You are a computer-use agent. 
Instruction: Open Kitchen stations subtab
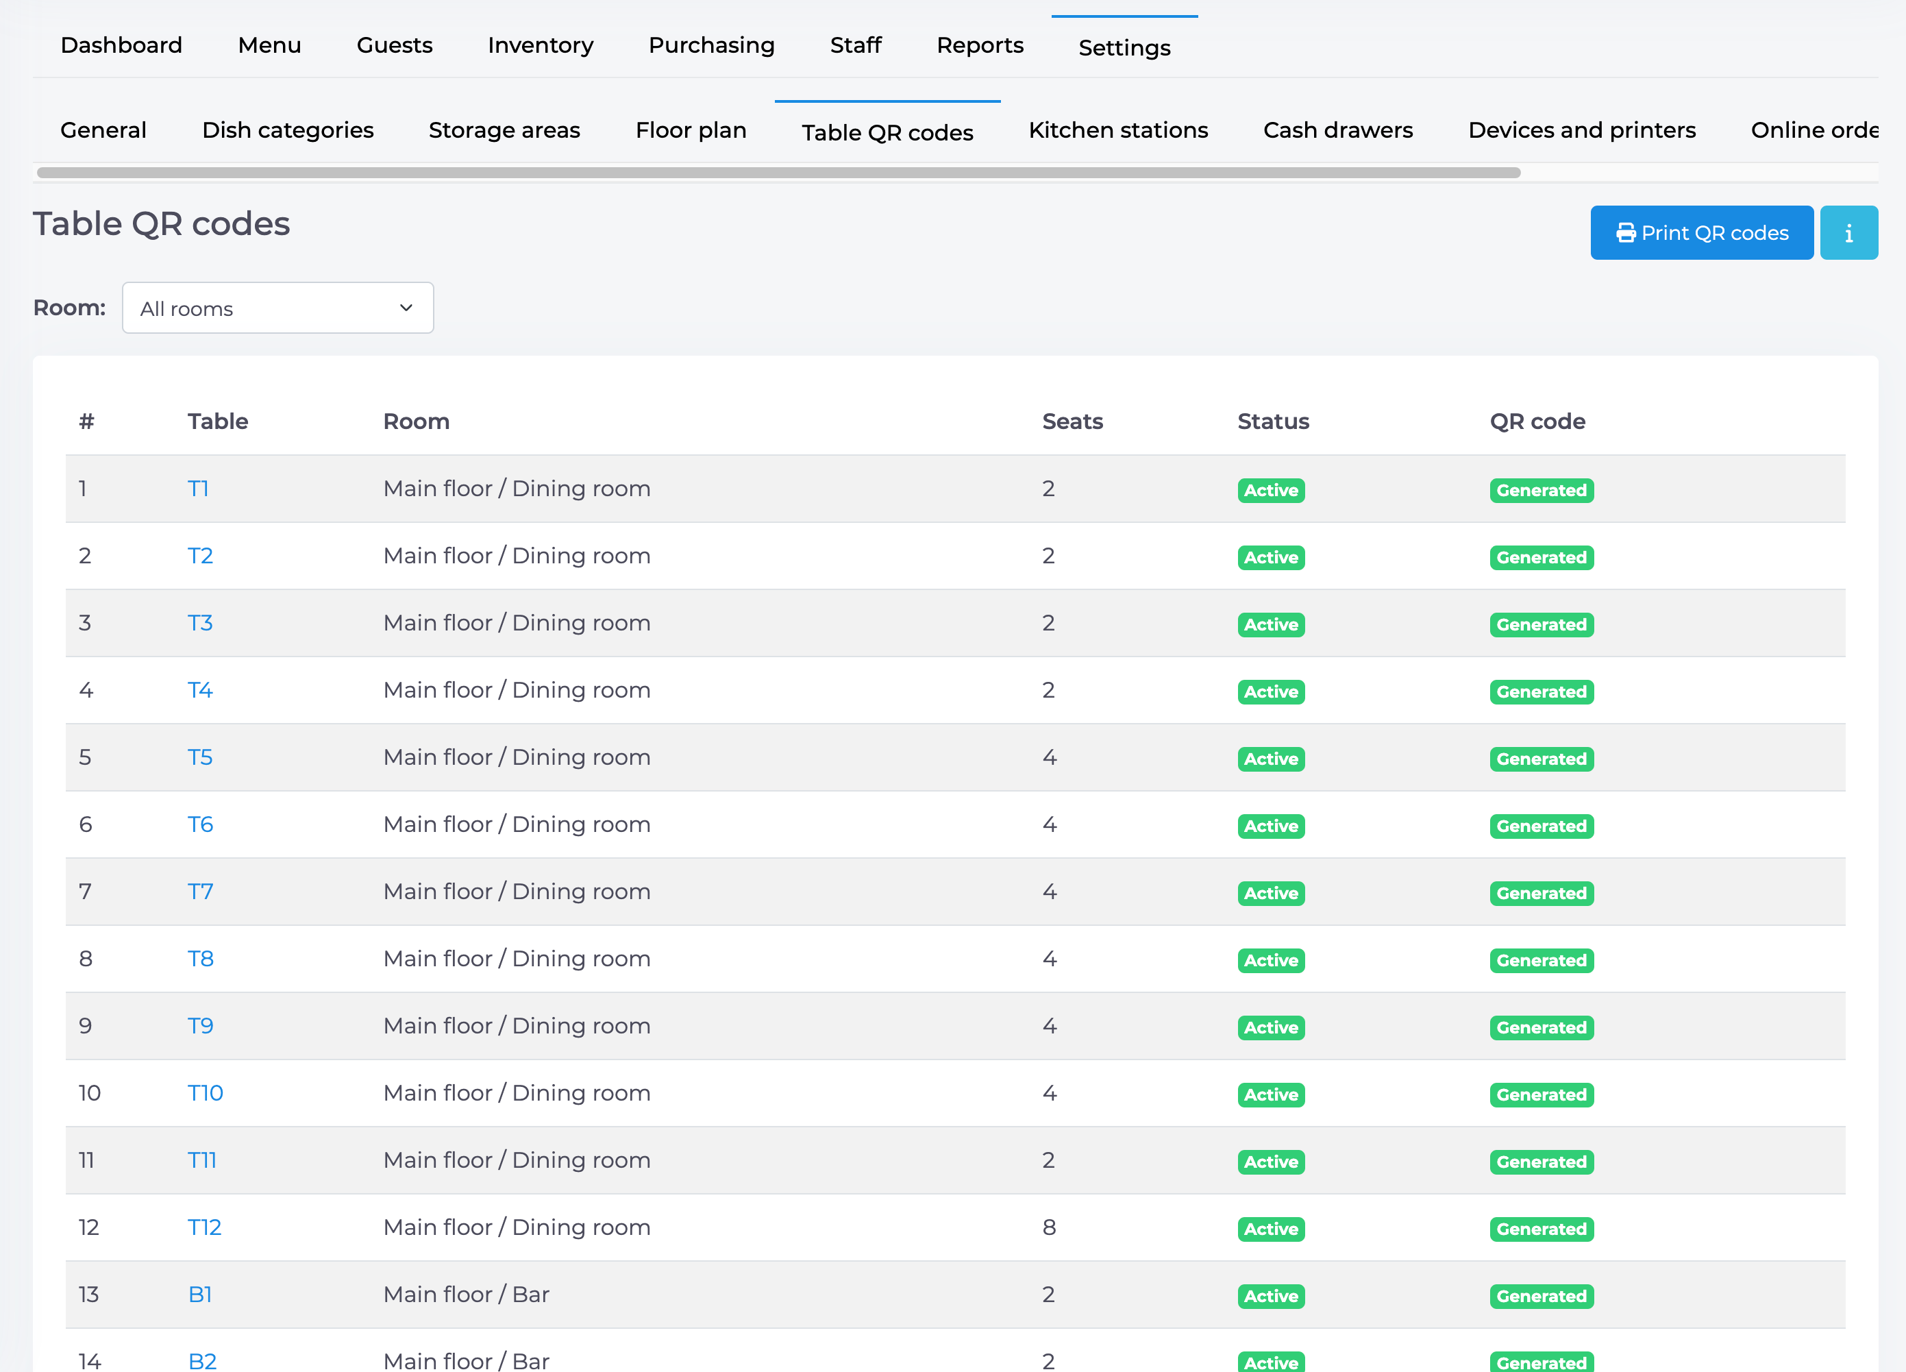(1117, 130)
